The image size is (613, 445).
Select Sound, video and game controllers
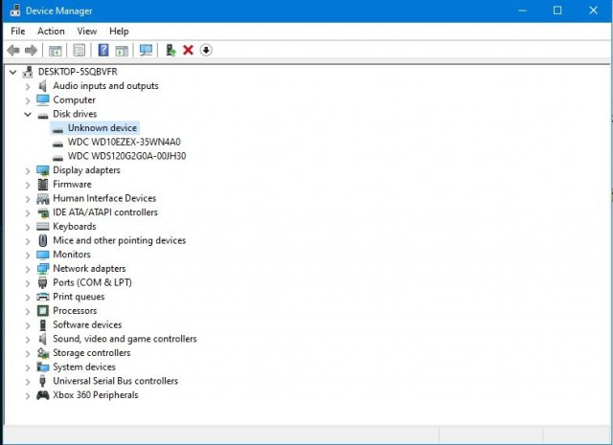coord(125,339)
